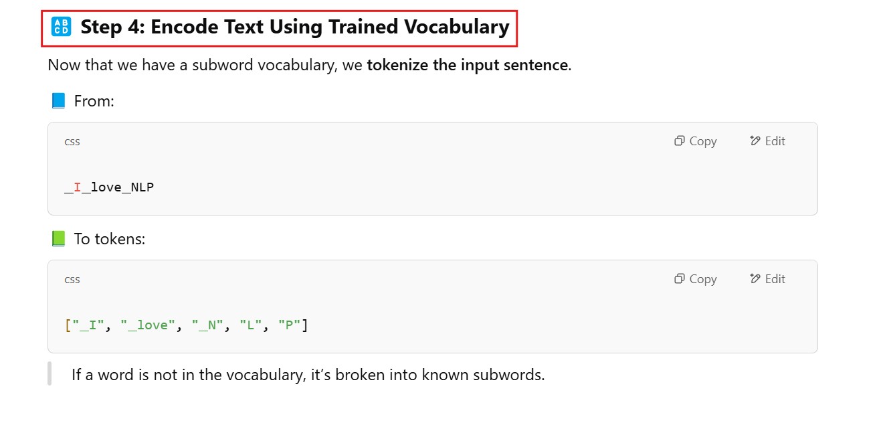Click the To tokens: label text

click(x=109, y=239)
